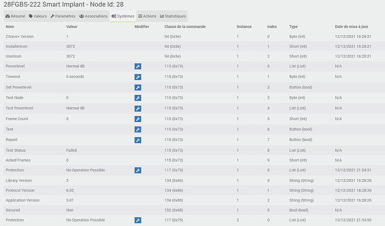Click the Nom column header
This screenshot has width=385, height=226.
click(x=10, y=27)
